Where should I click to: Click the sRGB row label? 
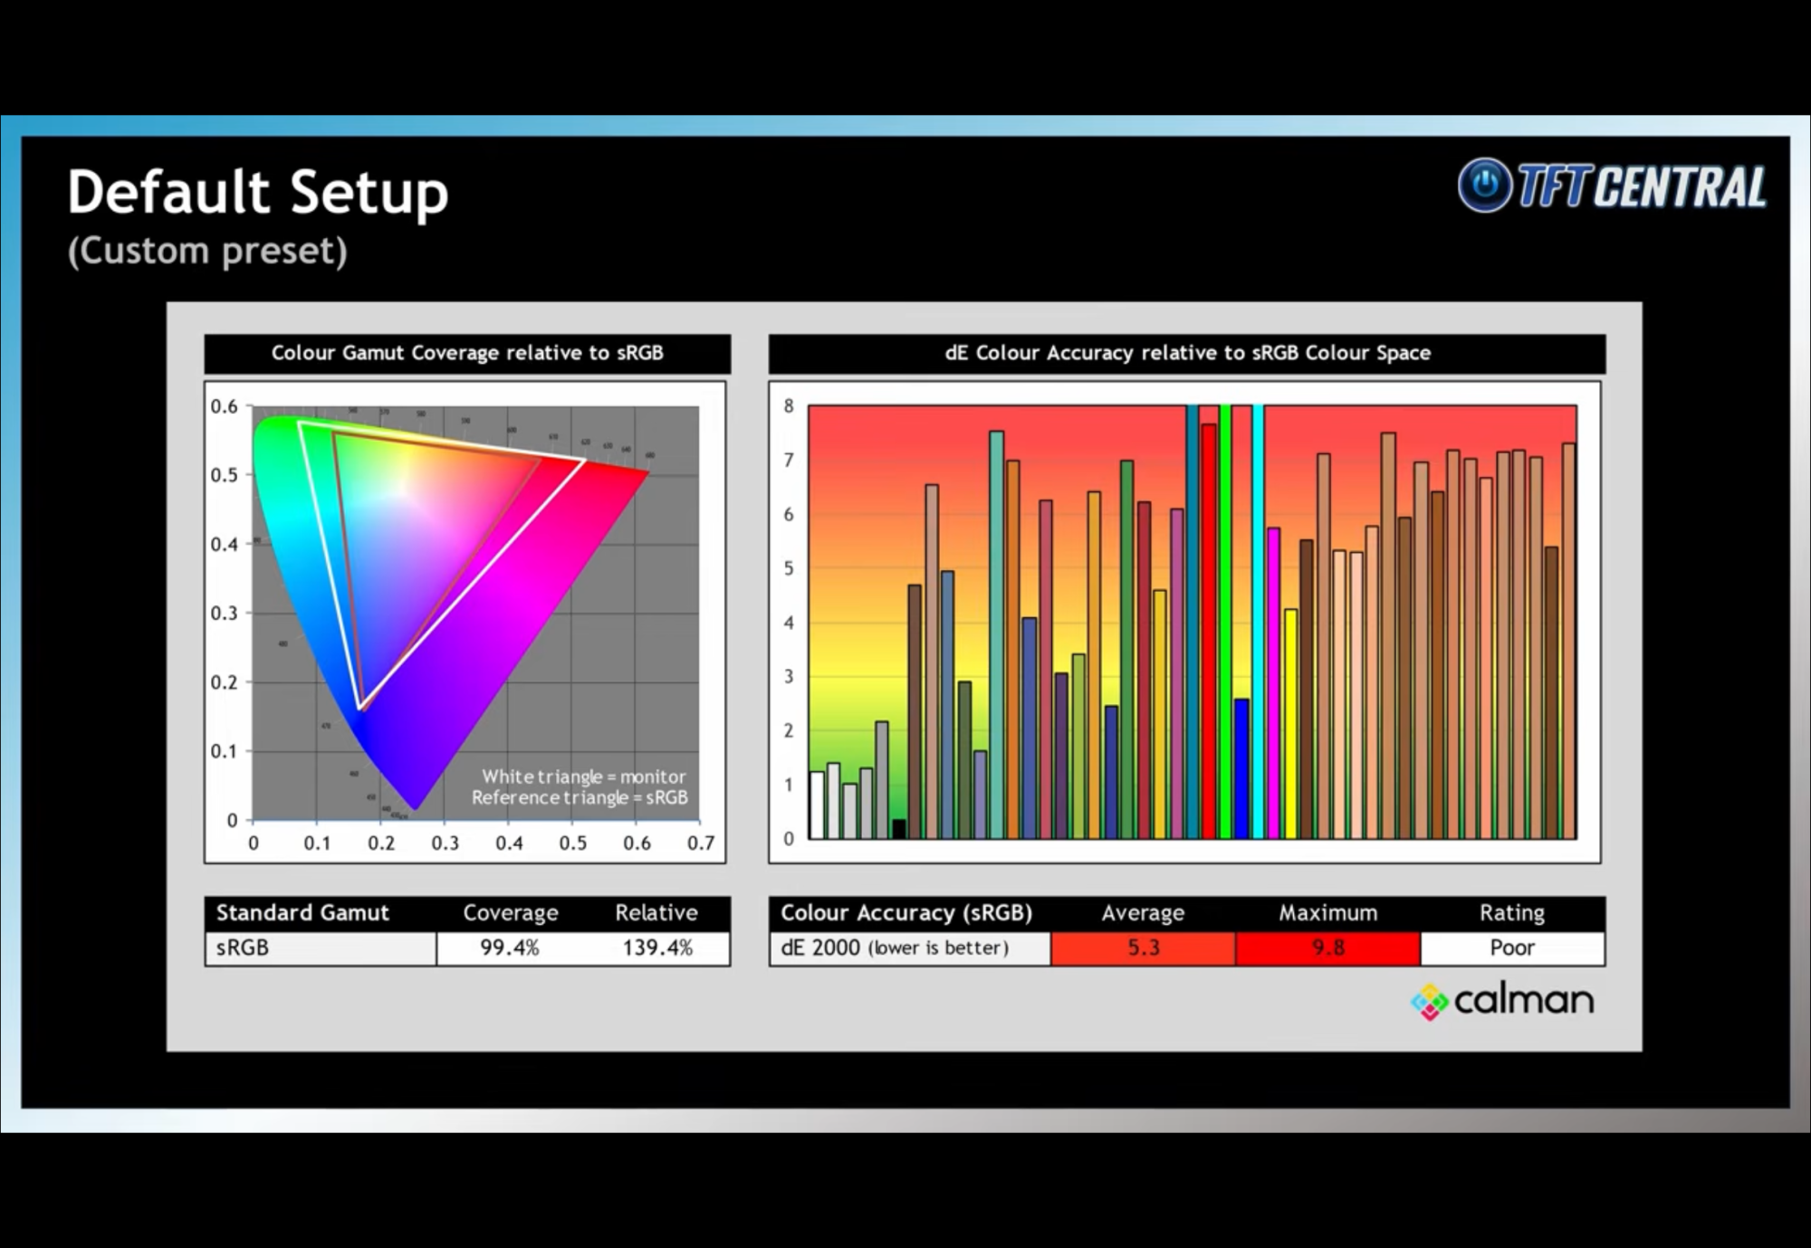coord(243,948)
